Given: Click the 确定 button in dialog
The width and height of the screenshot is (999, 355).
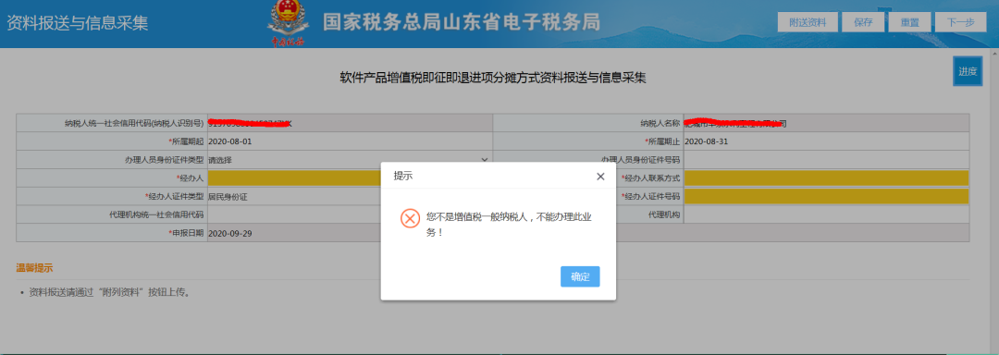Looking at the screenshot, I should coord(580,276).
